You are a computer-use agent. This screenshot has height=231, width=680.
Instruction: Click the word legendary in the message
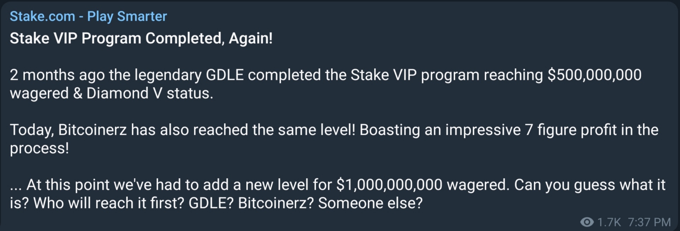point(168,75)
